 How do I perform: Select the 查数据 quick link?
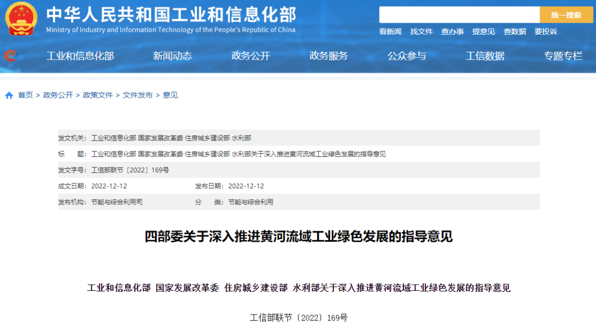(514, 32)
